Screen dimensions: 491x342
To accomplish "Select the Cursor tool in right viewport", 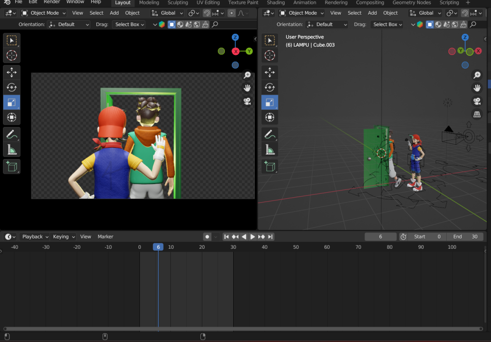I will [x=270, y=55].
